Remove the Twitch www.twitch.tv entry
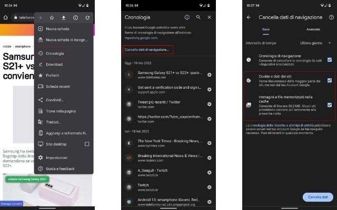Image resolution: width=337 pixels, height=210 pixels. pyautogui.click(x=210, y=187)
